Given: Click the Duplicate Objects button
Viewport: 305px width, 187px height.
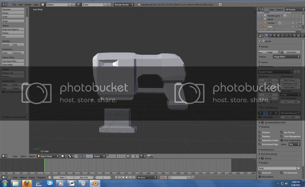Looking at the screenshot, I should tap(13, 29).
